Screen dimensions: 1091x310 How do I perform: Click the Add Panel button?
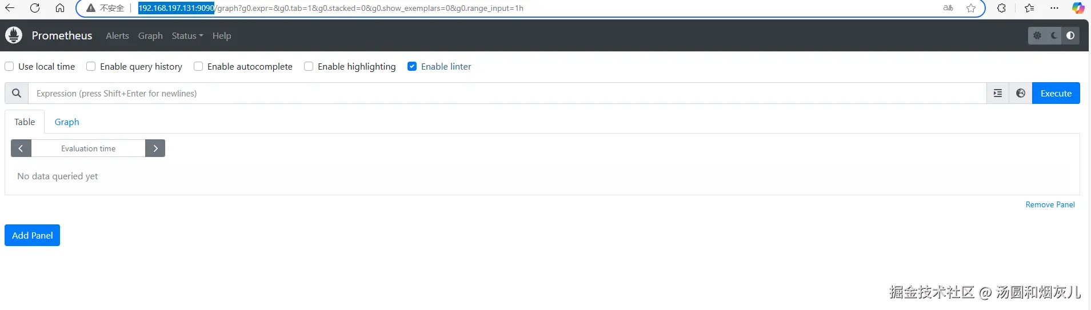tap(33, 235)
